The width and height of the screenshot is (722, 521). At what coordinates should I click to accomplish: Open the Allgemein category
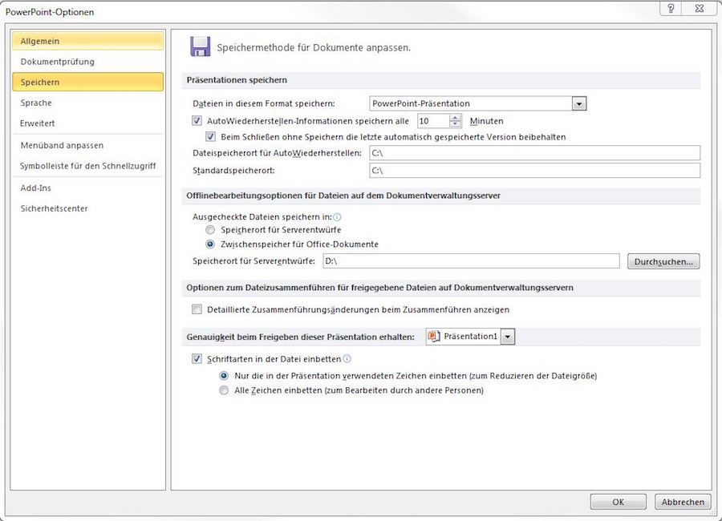tap(88, 41)
